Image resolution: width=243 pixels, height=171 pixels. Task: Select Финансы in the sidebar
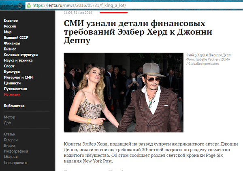12,43
